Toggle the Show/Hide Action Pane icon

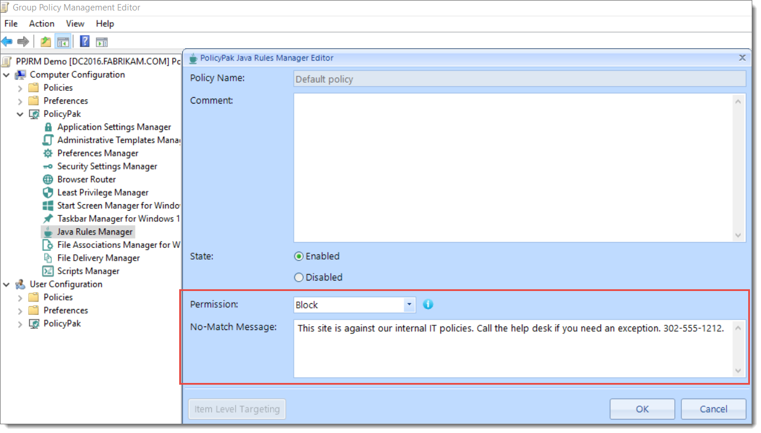tap(102, 42)
